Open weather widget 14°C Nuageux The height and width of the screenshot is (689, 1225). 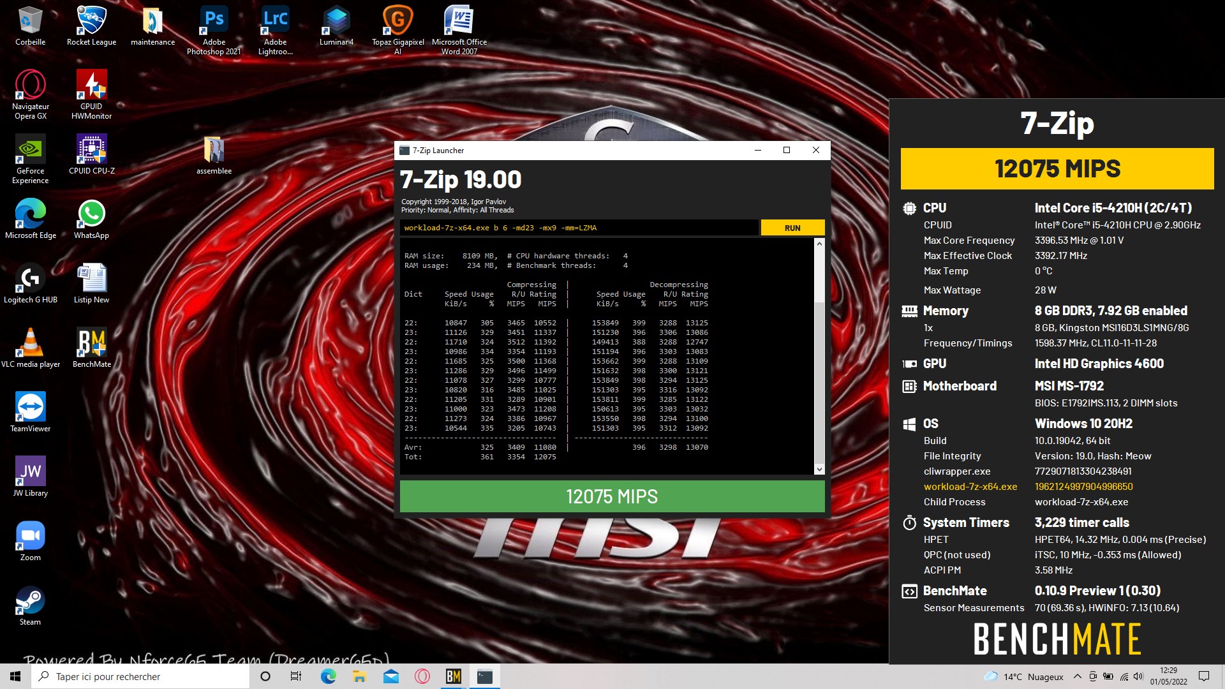pos(1023,676)
